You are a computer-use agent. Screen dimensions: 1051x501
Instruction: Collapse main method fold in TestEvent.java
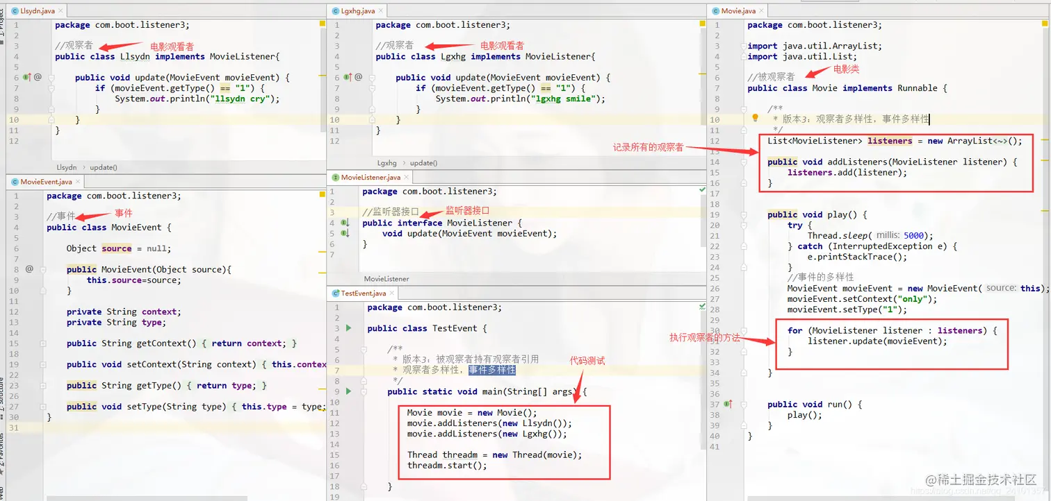pos(364,391)
